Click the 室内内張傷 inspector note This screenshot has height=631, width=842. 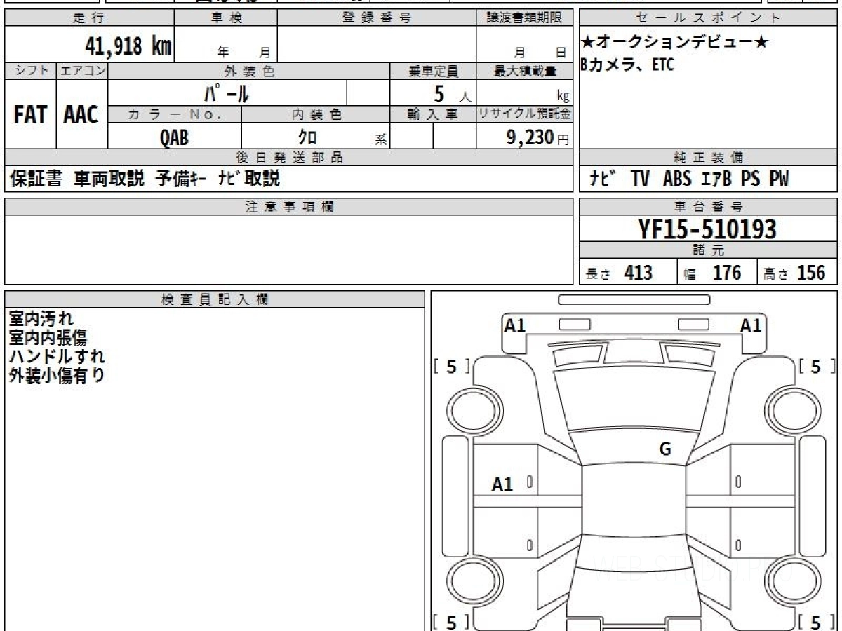click(48, 338)
